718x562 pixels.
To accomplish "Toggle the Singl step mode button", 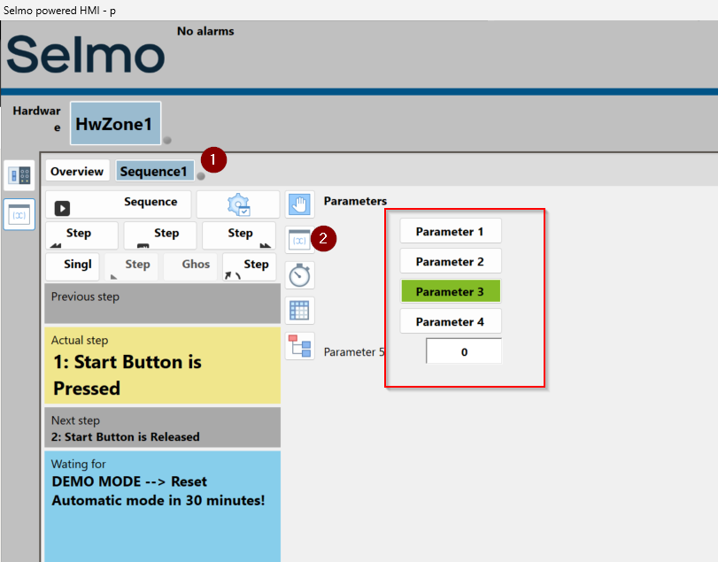I will click(73, 266).
